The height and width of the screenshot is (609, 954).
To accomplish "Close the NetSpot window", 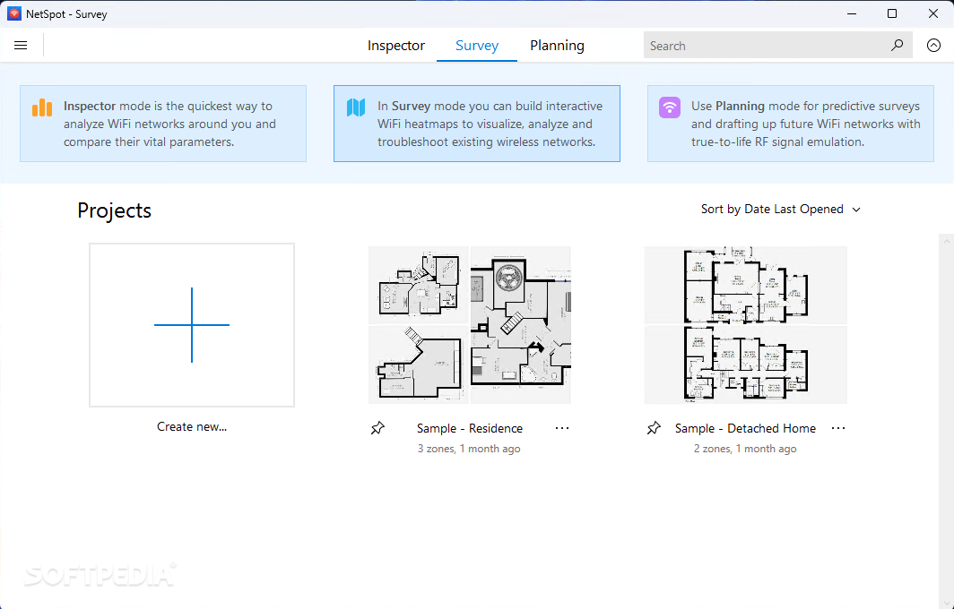I will click(933, 13).
